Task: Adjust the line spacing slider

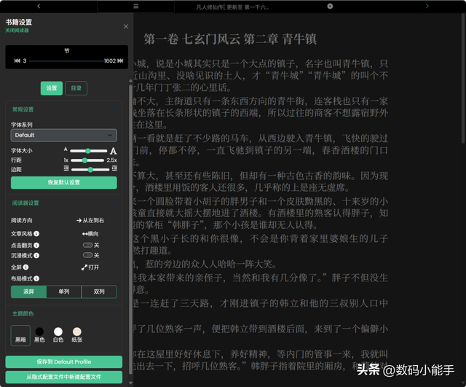Action: pos(87,160)
